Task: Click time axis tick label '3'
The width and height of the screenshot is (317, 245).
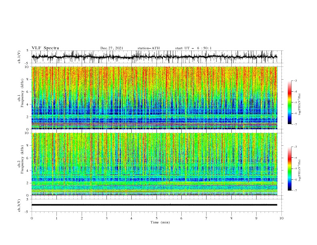Action: pyautogui.click(x=106, y=218)
